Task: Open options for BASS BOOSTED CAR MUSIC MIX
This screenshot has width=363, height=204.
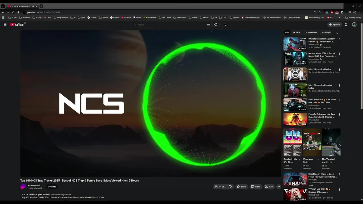Action: (x=339, y=100)
